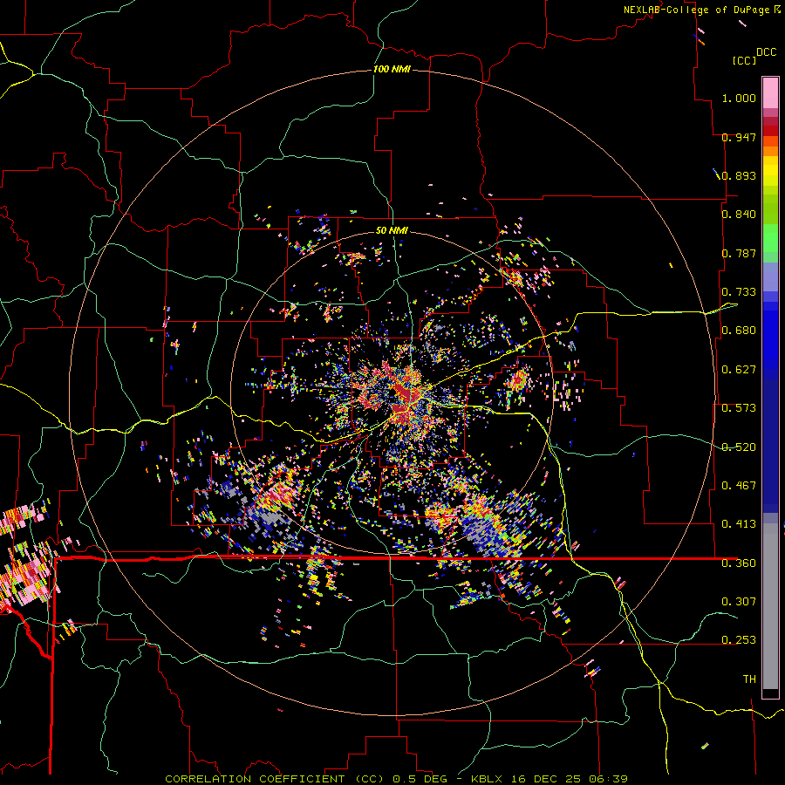Image resolution: width=785 pixels, height=785 pixels.
Task: Click the 0.893 legend value
Action: pos(739,175)
